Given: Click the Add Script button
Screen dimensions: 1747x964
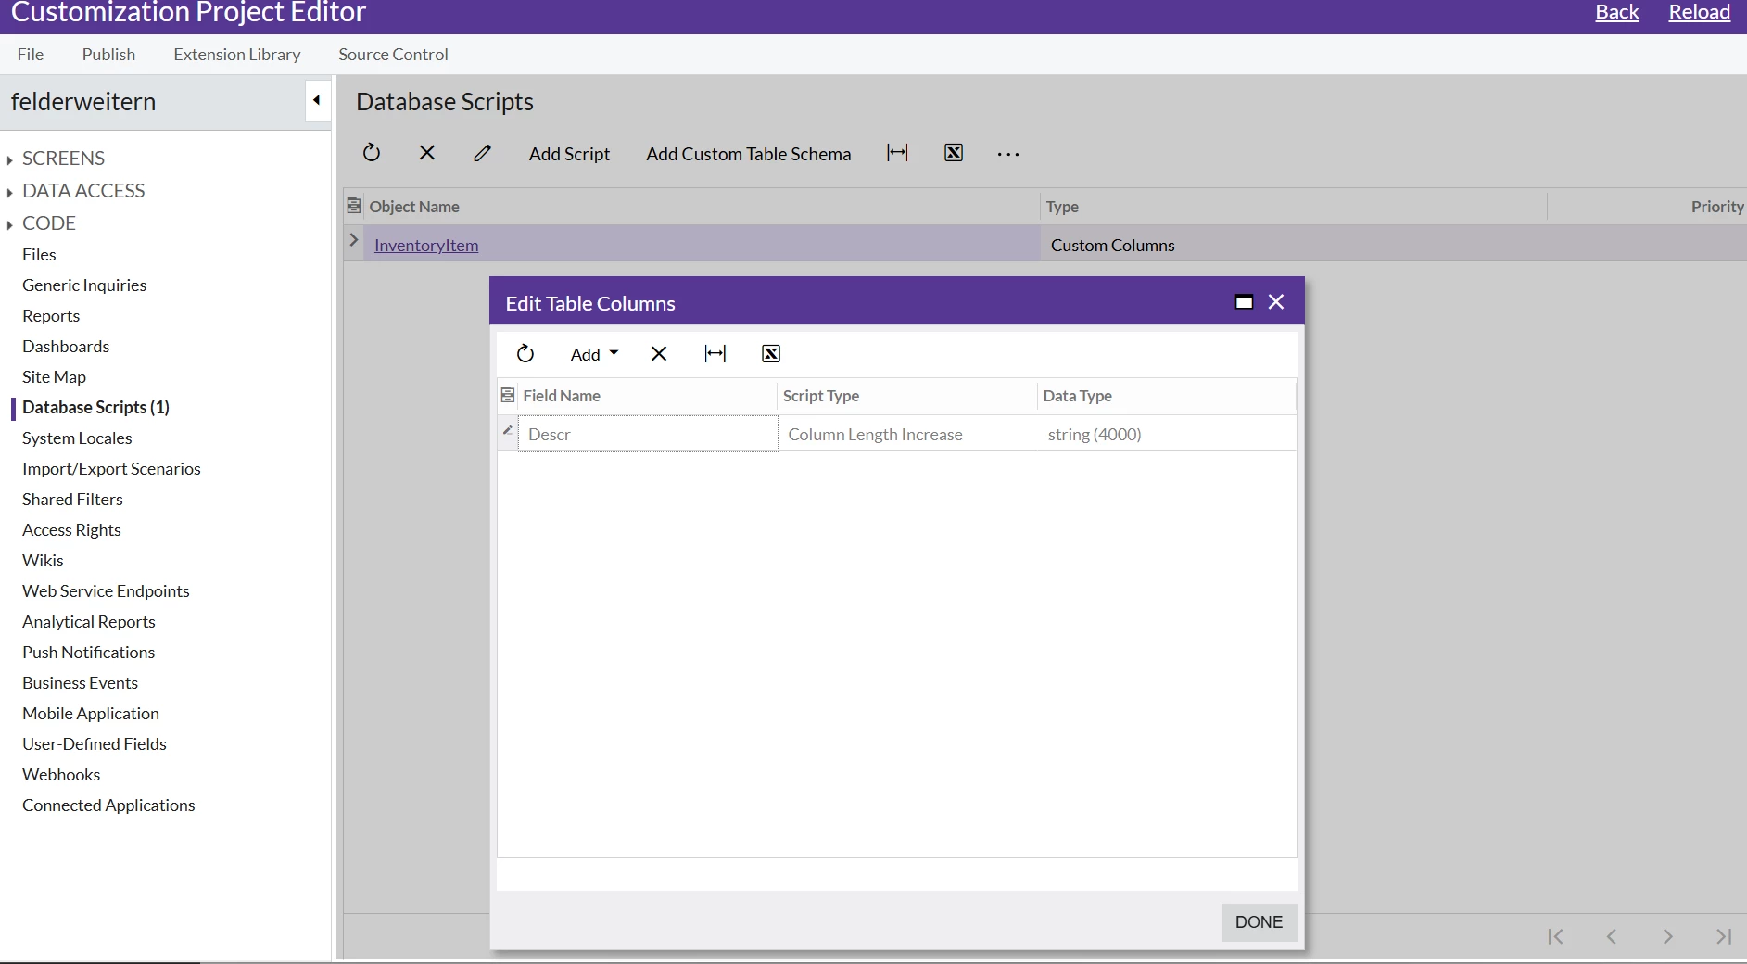Looking at the screenshot, I should [x=569, y=154].
